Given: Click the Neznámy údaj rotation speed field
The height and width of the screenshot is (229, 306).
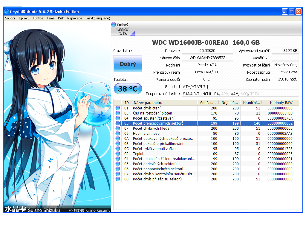Looking at the screenshot, I should [x=285, y=65].
